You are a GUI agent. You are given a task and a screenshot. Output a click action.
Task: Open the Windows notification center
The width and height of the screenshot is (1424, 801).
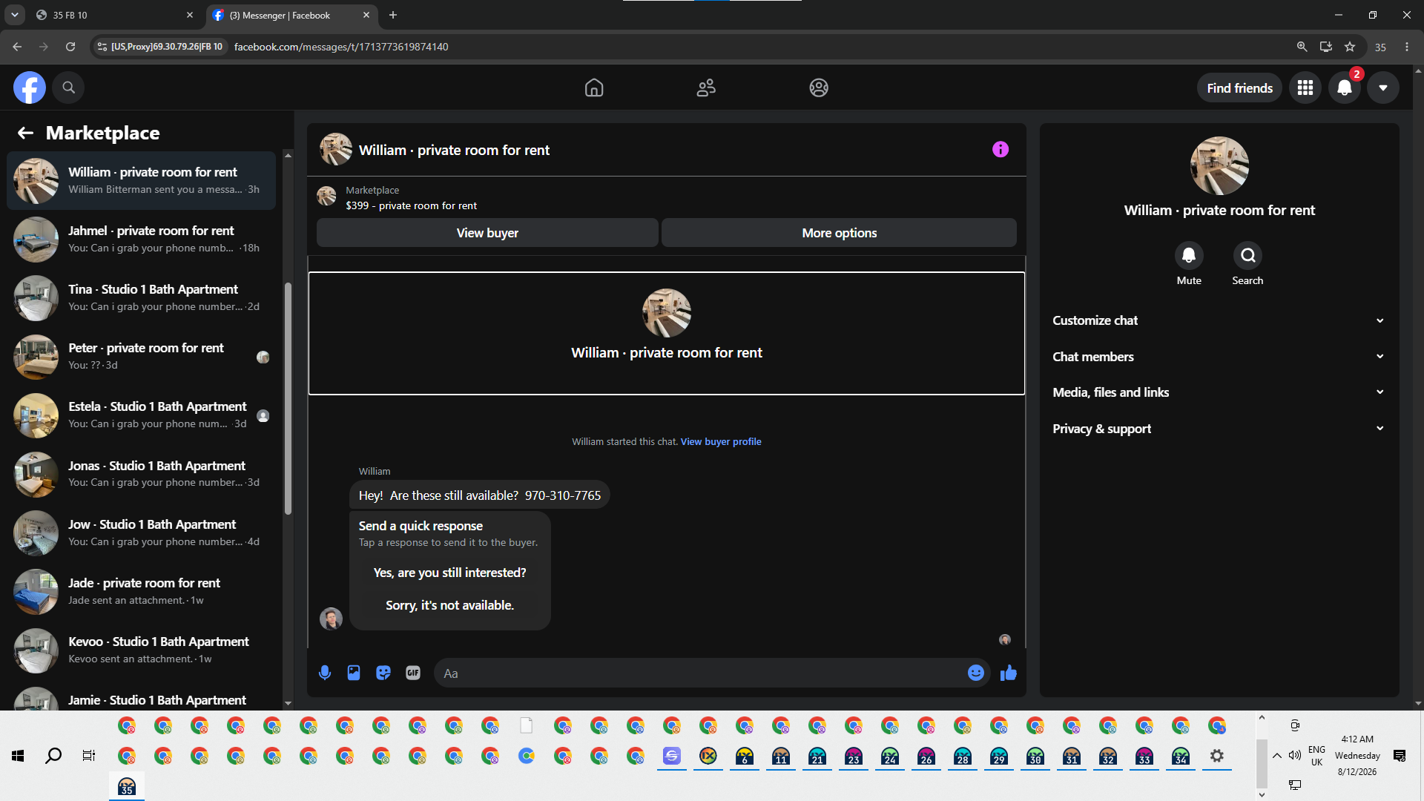1400,756
